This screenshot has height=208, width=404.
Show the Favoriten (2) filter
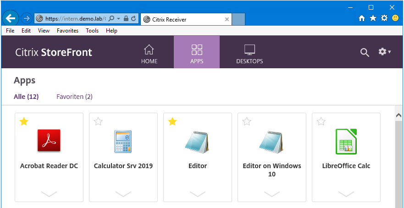(74, 97)
